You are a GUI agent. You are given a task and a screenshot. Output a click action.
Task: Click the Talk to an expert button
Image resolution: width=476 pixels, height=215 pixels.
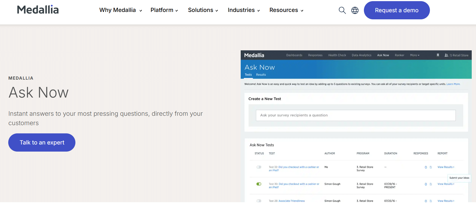tap(42, 142)
